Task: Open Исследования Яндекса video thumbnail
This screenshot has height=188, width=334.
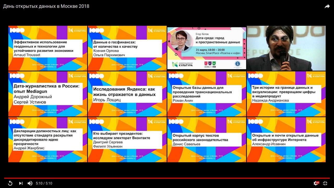Action: click(x=127, y=94)
